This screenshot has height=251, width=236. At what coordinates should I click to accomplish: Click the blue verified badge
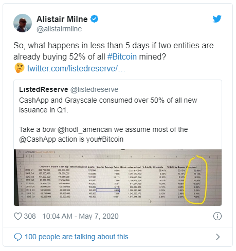pyautogui.click(x=95, y=19)
